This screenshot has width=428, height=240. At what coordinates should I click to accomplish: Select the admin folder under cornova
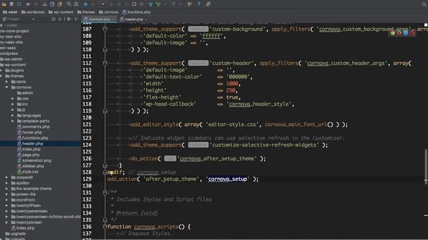pyautogui.click(x=27, y=93)
